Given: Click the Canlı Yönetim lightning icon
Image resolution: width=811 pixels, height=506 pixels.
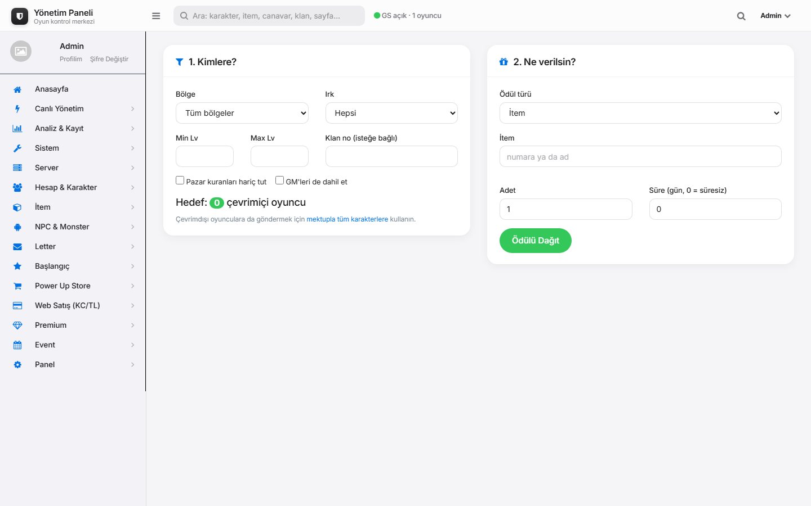Looking at the screenshot, I should tap(17, 109).
